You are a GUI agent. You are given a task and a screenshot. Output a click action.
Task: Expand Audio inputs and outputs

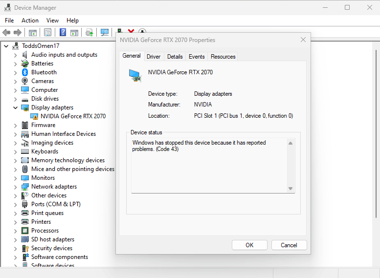pos(15,55)
